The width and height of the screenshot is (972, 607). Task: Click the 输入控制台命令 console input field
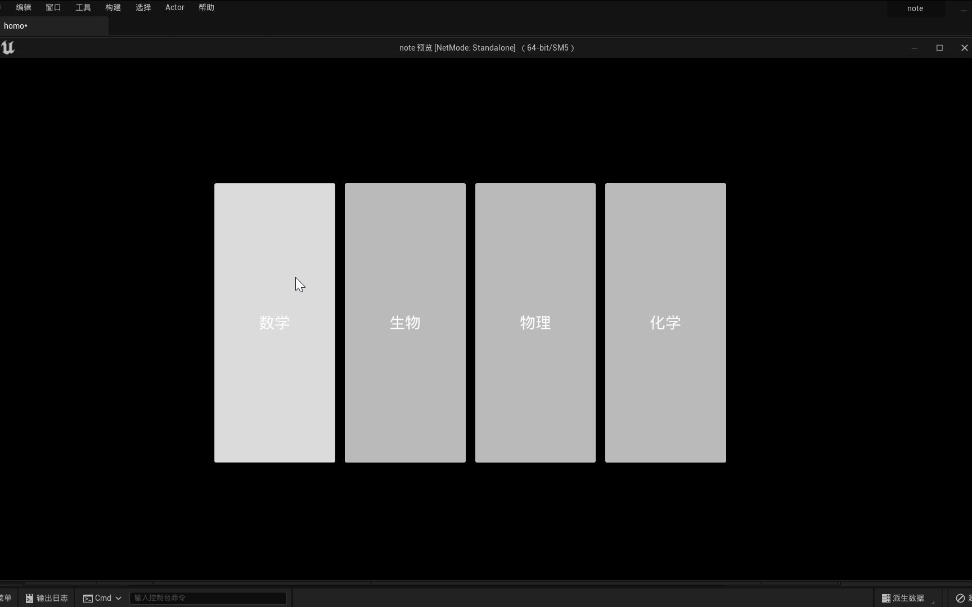[208, 598]
